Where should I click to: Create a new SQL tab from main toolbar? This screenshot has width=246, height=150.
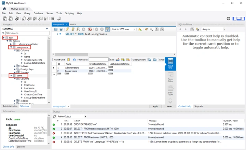pos(5,19)
